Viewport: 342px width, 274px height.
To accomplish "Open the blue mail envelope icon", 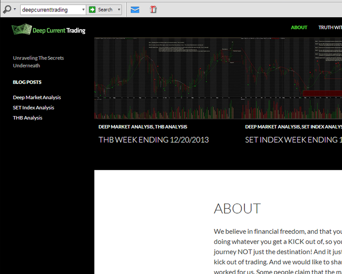I will coord(135,10).
